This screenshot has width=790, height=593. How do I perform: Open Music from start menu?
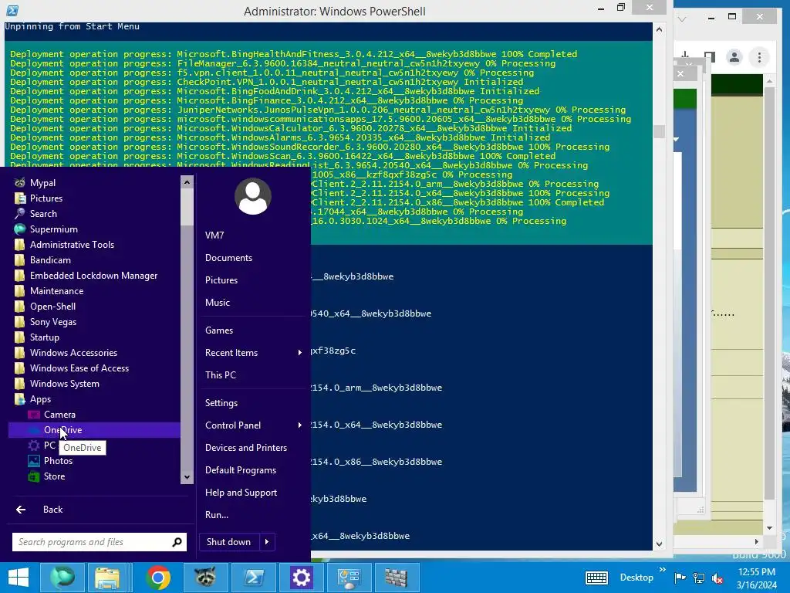tap(217, 303)
